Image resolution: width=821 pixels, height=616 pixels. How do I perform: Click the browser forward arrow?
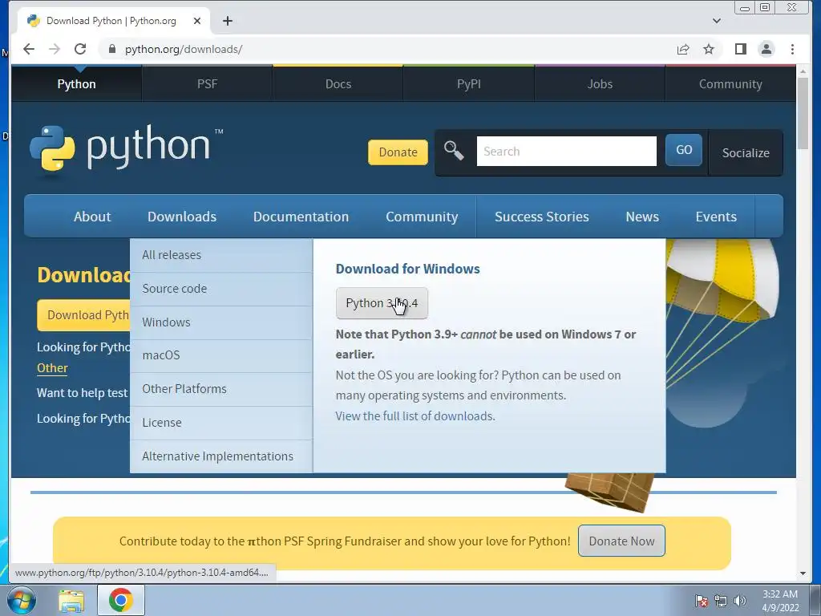(55, 49)
